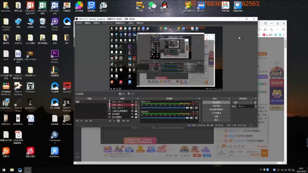Open source 属性 toolbar button
The width and height of the screenshot is (308, 173).
[x=122, y=94]
